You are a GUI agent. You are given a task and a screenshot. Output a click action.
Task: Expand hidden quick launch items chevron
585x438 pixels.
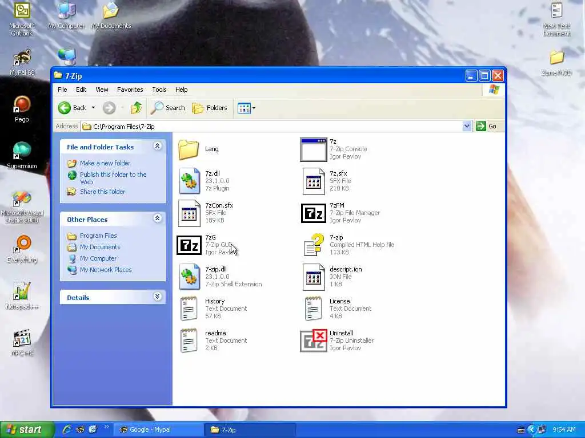point(106,427)
